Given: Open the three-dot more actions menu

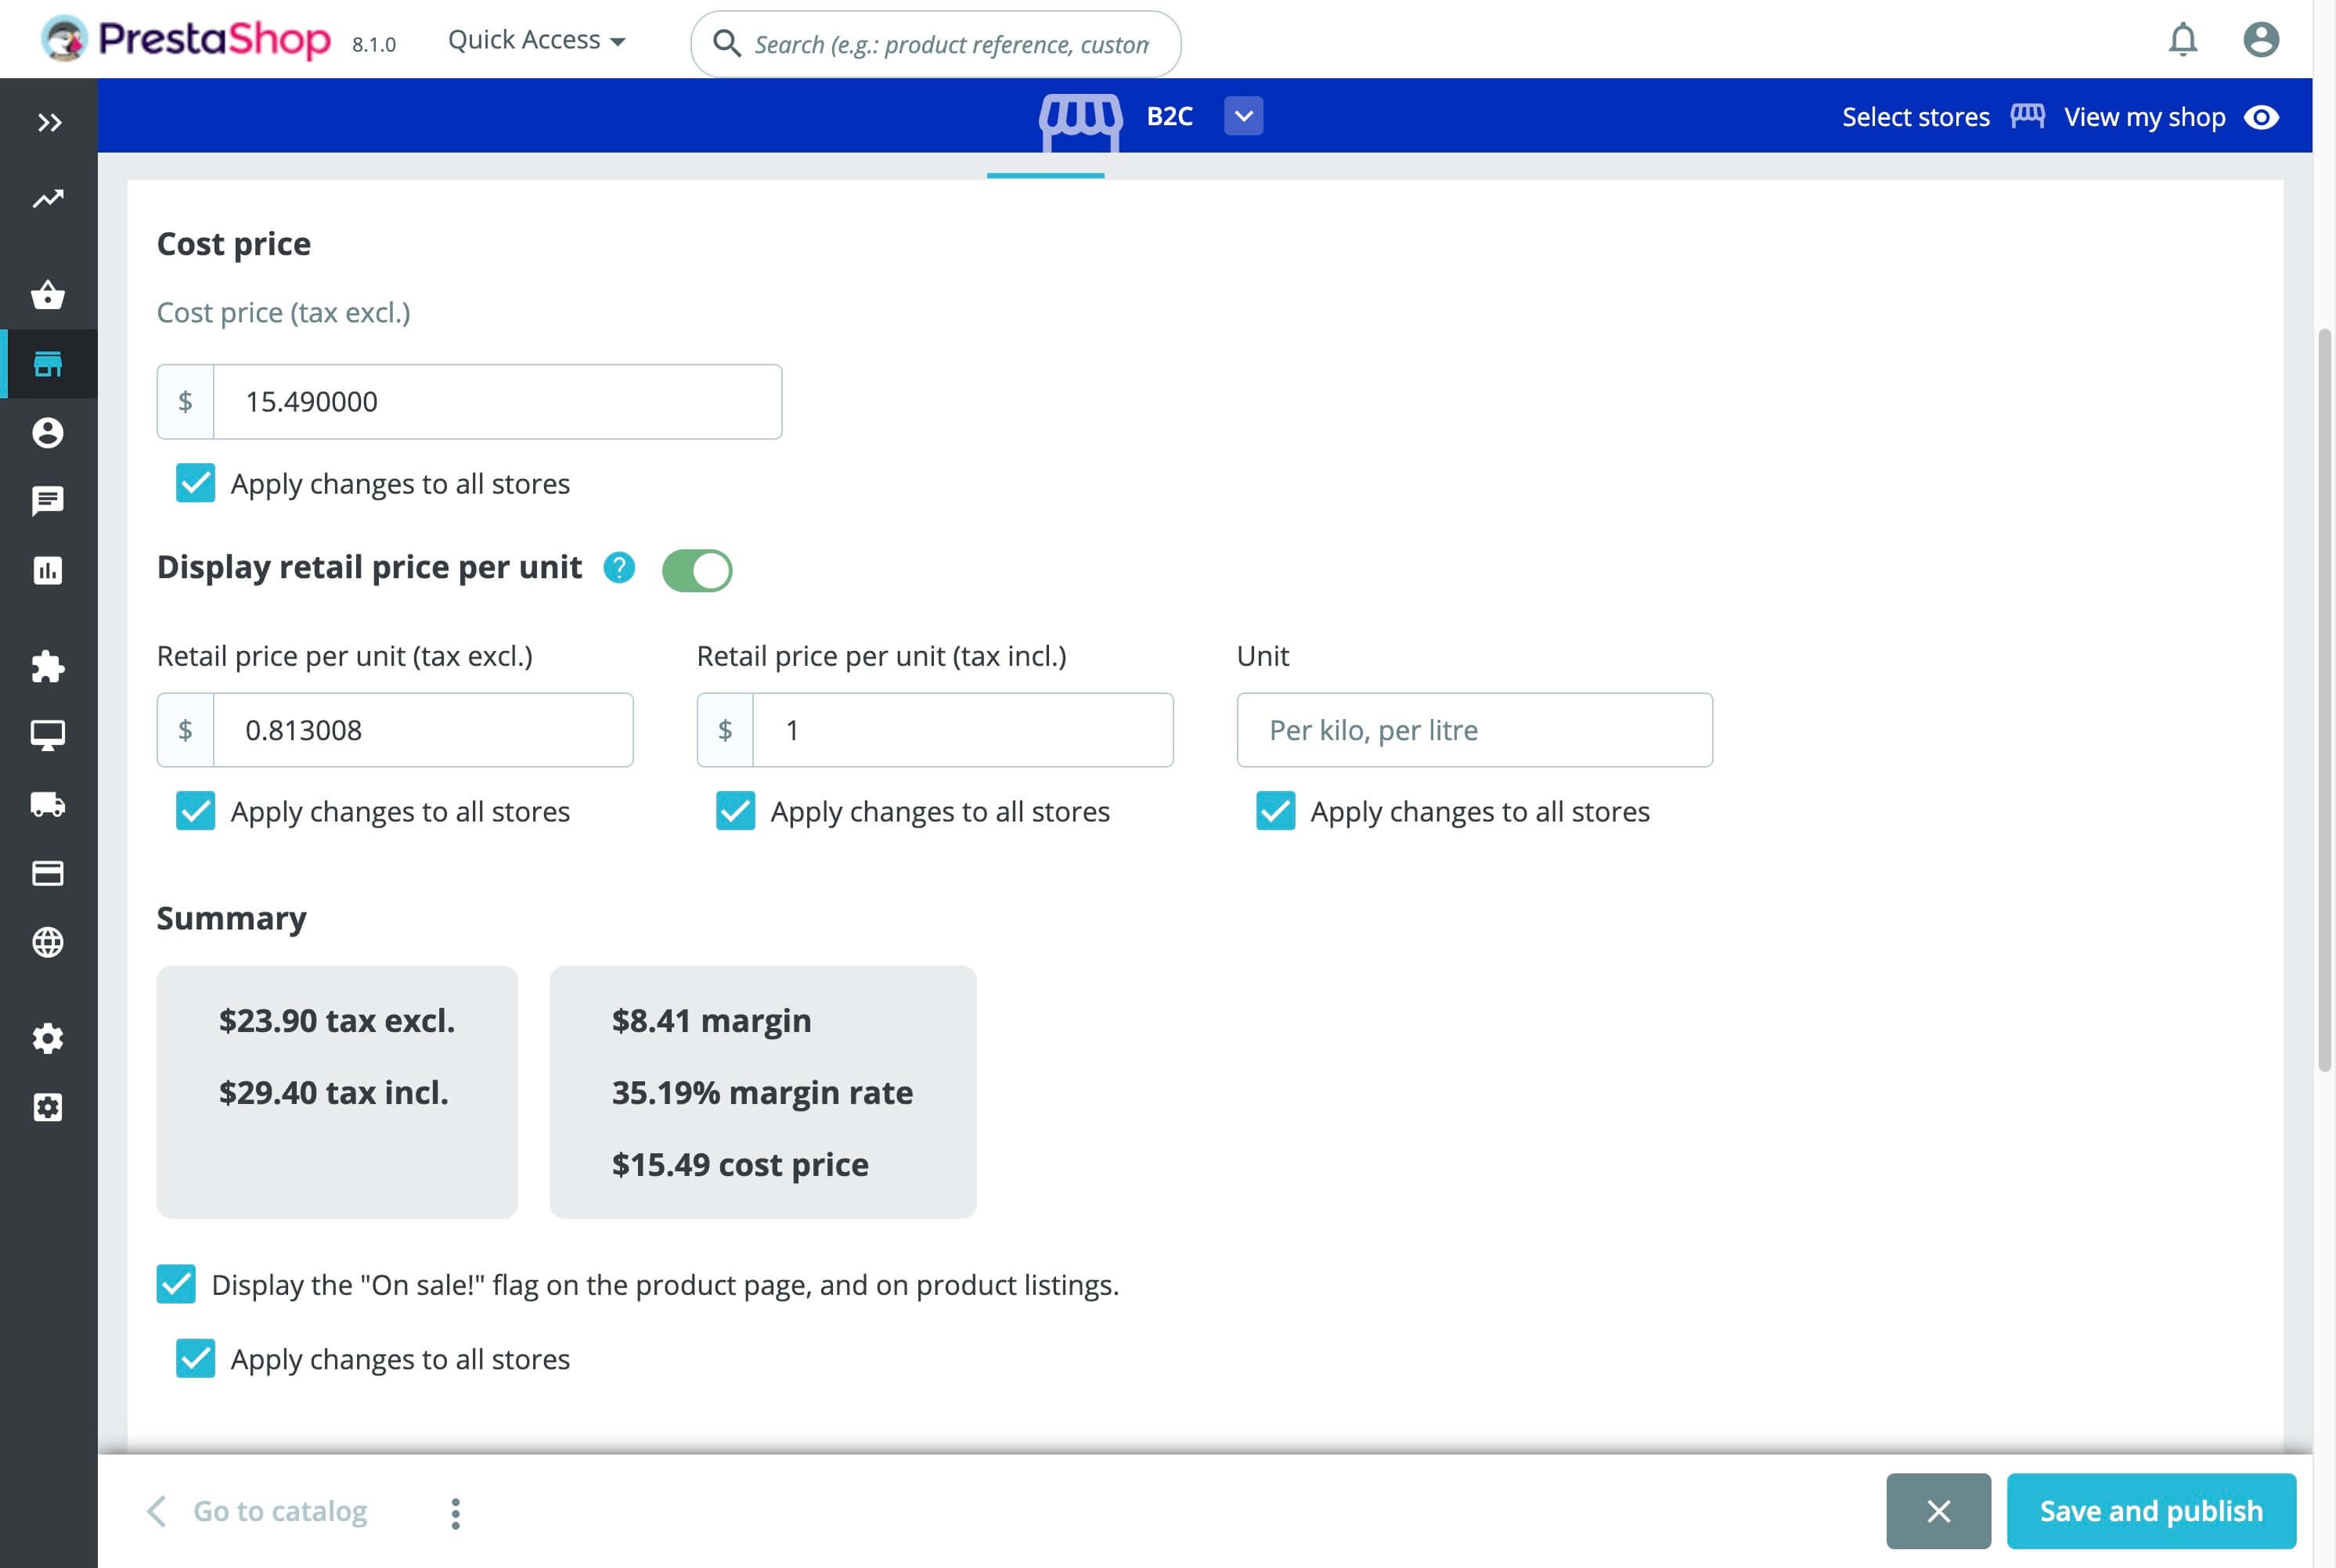Looking at the screenshot, I should click(455, 1513).
